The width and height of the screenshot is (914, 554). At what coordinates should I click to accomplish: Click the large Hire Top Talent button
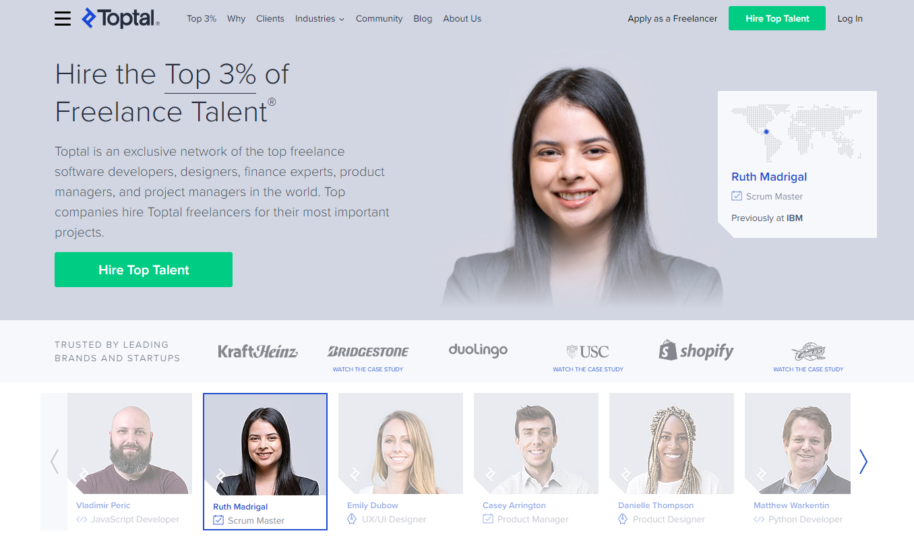144,270
